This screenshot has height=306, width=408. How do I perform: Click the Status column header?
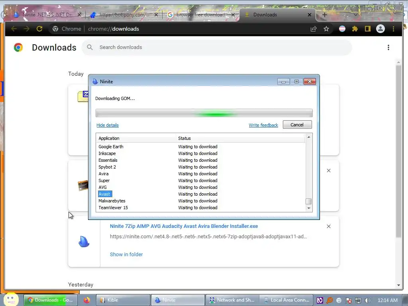[240, 138]
